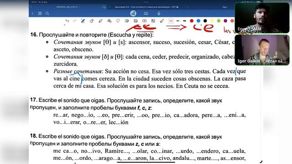
Task: Click 'Ramíre...' blank in exercise 18
Action: coord(117,151)
